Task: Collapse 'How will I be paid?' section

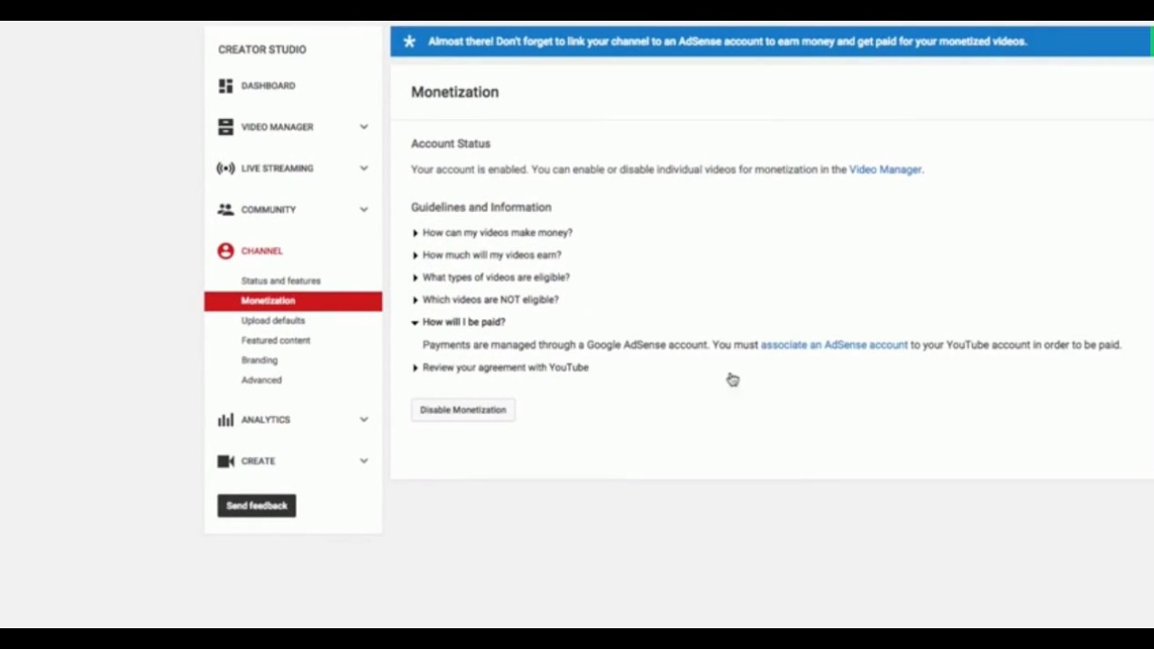Action: click(459, 322)
